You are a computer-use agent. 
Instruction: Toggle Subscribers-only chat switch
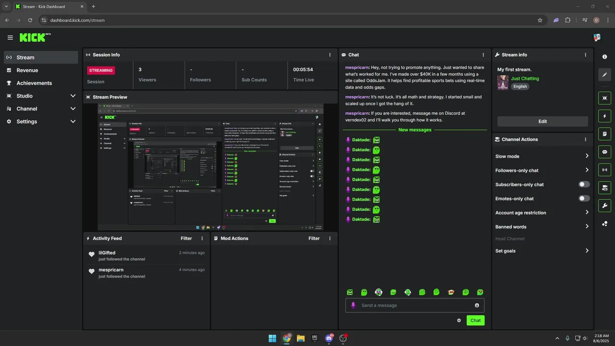click(584, 185)
